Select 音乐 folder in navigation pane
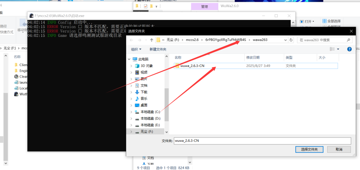Image resolution: width=360 pixels, height=170 pixels. tap(144, 99)
